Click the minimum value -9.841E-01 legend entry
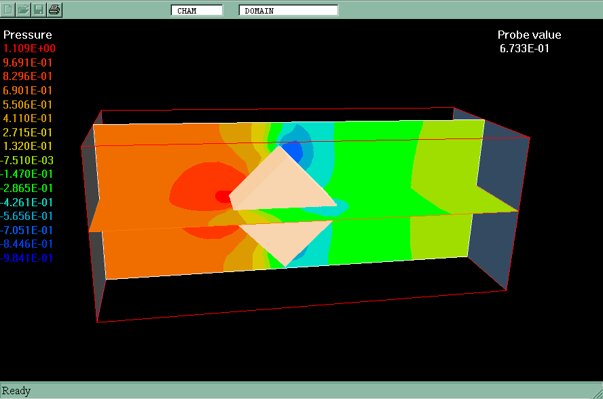The width and height of the screenshot is (603, 399). [28, 258]
